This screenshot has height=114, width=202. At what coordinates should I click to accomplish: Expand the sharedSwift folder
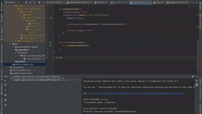(15, 41)
